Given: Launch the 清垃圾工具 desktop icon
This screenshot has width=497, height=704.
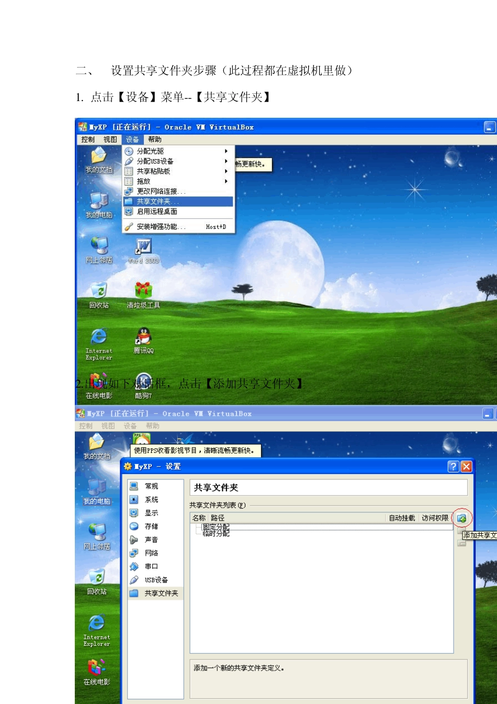Looking at the screenshot, I should click(x=143, y=295).
